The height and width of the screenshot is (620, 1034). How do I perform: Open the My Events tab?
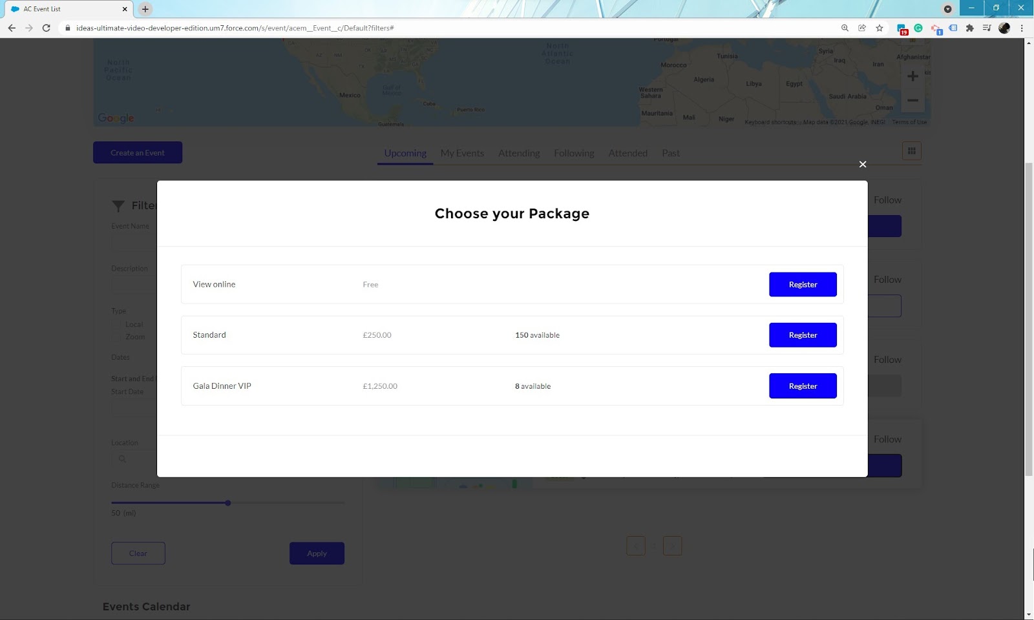(x=462, y=153)
